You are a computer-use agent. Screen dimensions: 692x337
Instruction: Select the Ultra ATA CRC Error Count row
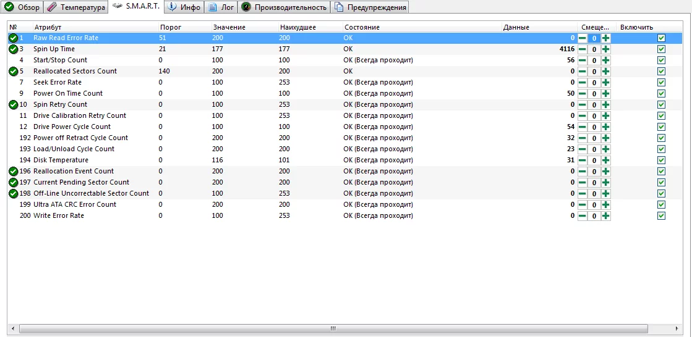tap(346, 204)
